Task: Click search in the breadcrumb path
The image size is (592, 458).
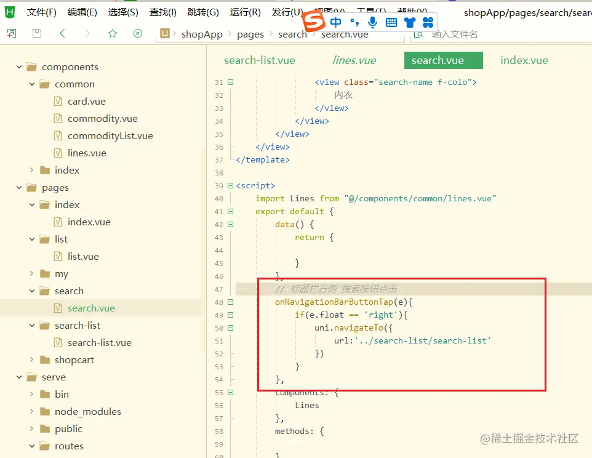Action: click(x=292, y=34)
